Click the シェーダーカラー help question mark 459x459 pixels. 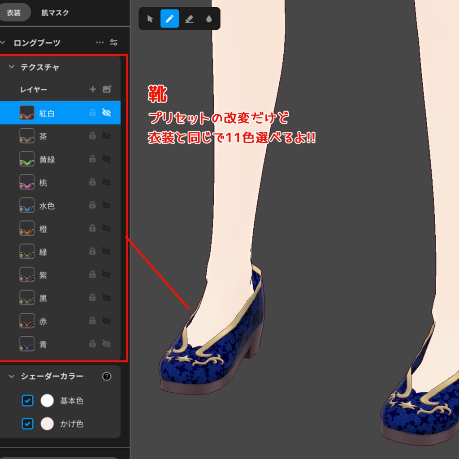click(x=106, y=377)
